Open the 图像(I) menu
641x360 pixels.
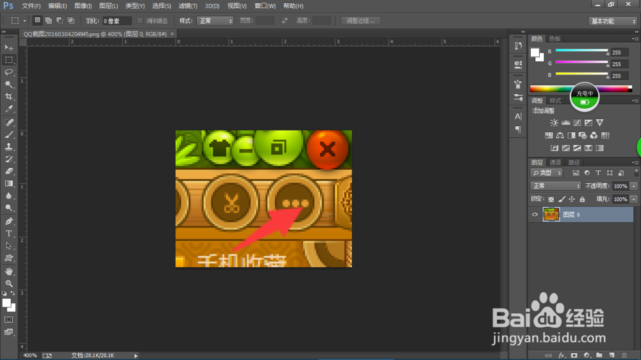click(83, 6)
